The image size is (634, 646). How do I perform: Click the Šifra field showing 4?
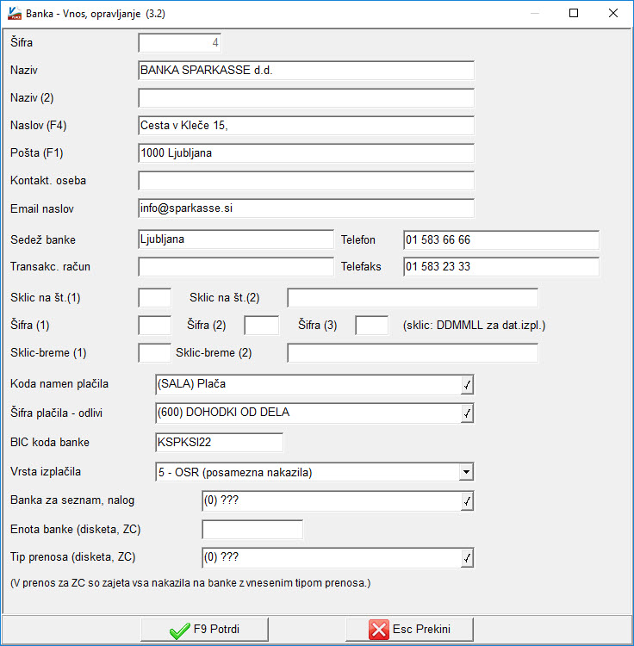180,43
